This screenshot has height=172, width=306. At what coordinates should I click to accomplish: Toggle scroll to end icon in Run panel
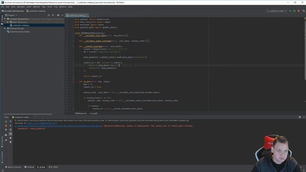(x=11, y=134)
